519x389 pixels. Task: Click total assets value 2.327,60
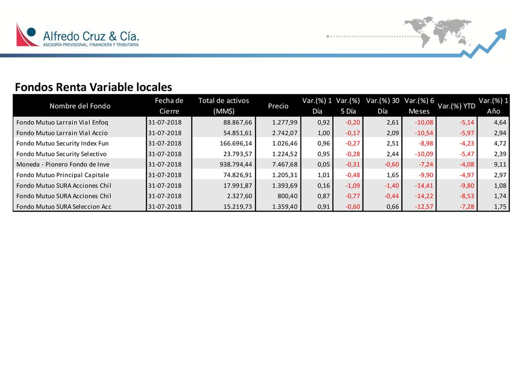click(x=239, y=196)
